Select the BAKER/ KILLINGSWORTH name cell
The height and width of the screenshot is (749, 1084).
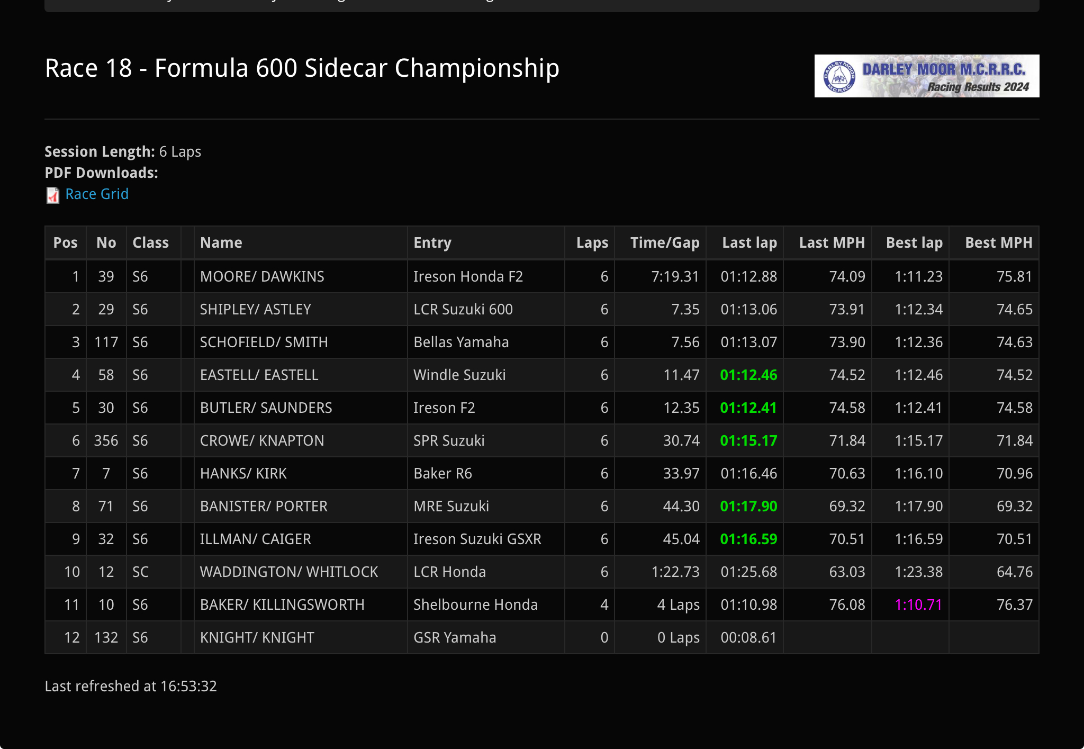pyautogui.click(x=301, y=604)
